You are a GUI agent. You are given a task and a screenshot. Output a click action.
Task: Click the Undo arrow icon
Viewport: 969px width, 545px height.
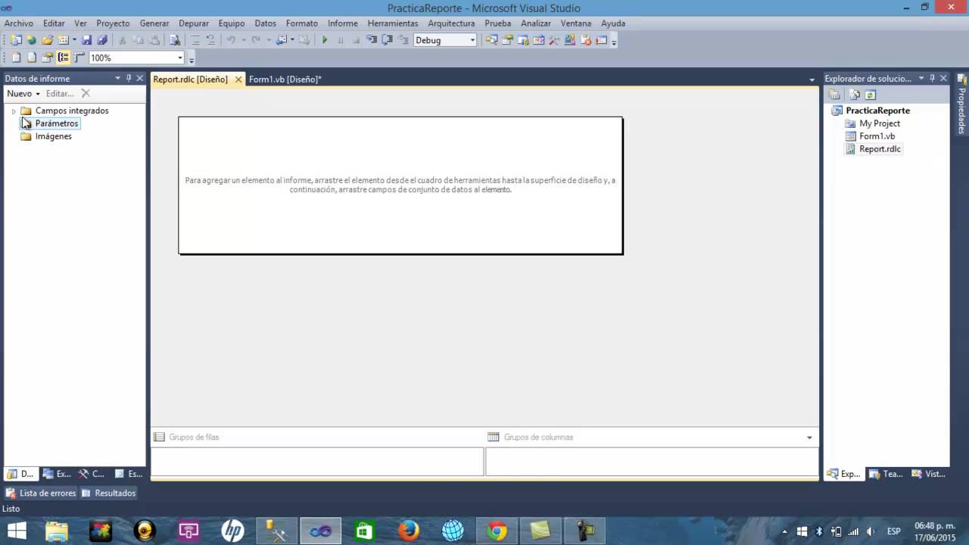pyautogui.click(x=231, y=40)
